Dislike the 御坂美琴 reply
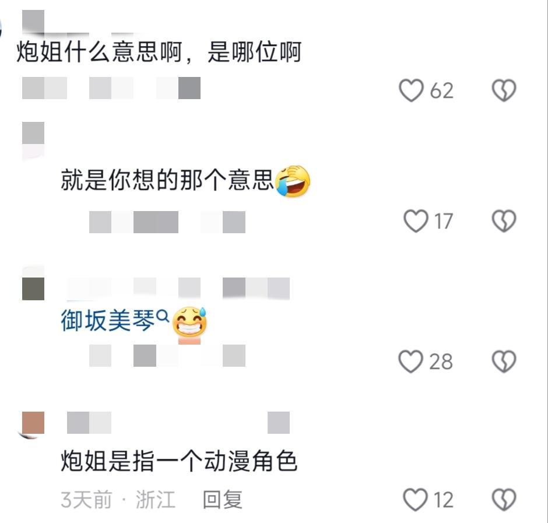This screenshot has height=523, width=548. point(504,361)
